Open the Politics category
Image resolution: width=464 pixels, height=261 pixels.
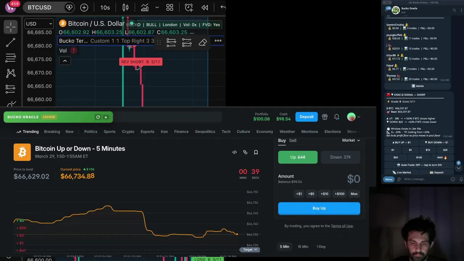(91, 132)
